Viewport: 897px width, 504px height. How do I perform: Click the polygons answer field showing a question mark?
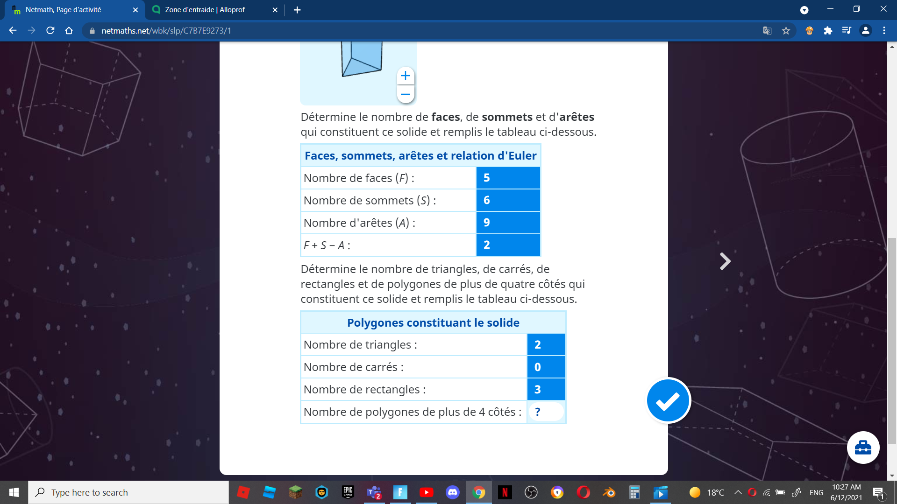[546, 412]
